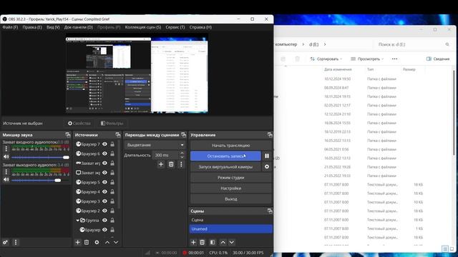Toggle lock on Группа source
Screen dimensions: 458x257
112,221
